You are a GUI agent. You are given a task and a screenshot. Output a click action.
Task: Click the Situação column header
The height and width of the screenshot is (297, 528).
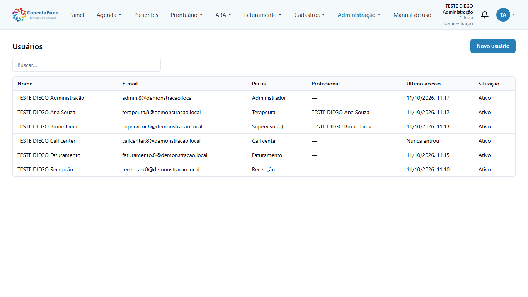(x=489, y=84)
